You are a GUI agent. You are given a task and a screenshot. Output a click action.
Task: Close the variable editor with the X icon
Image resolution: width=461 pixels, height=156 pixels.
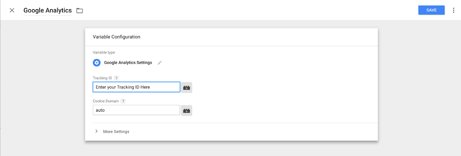click(x=12, y=10)
